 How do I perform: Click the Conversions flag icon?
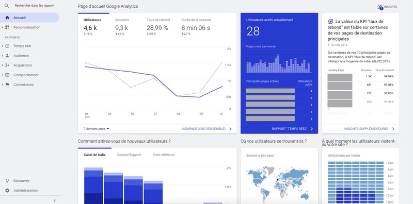(x=7, y=84)
